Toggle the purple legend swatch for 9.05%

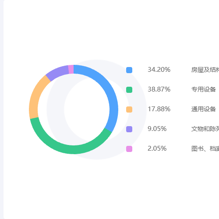click(129, 129)
